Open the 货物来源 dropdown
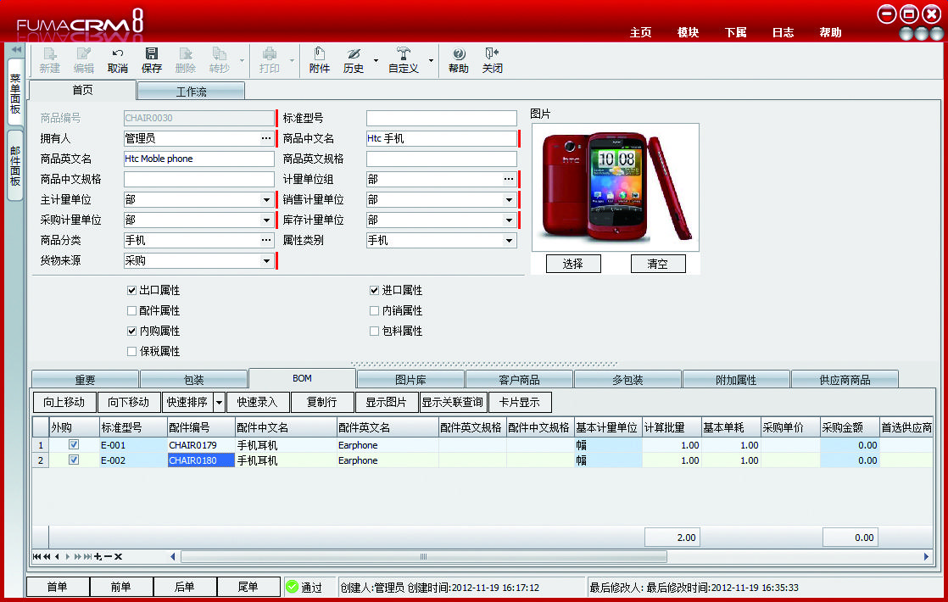 point(266,260)
